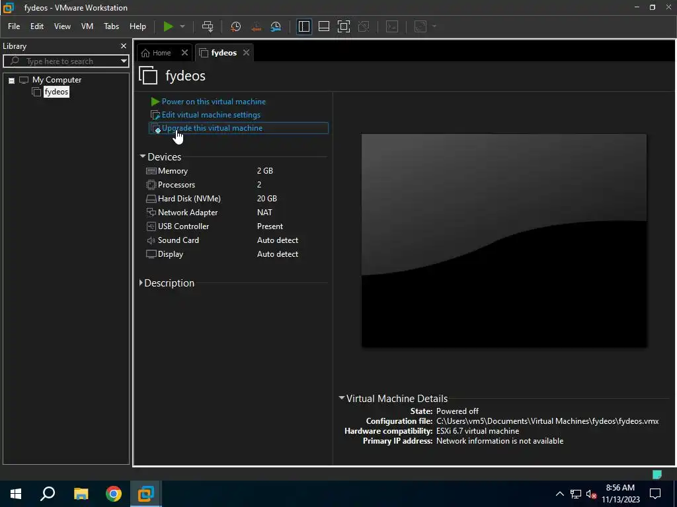Click the USB Controller device row
The height and width of the screenshot is (507, 677).
click(237, 226)
